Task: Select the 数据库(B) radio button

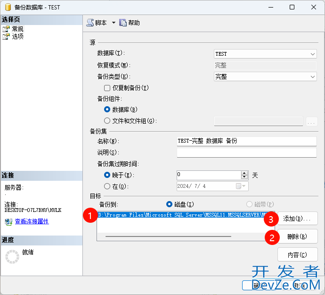Action: (107, 110)
